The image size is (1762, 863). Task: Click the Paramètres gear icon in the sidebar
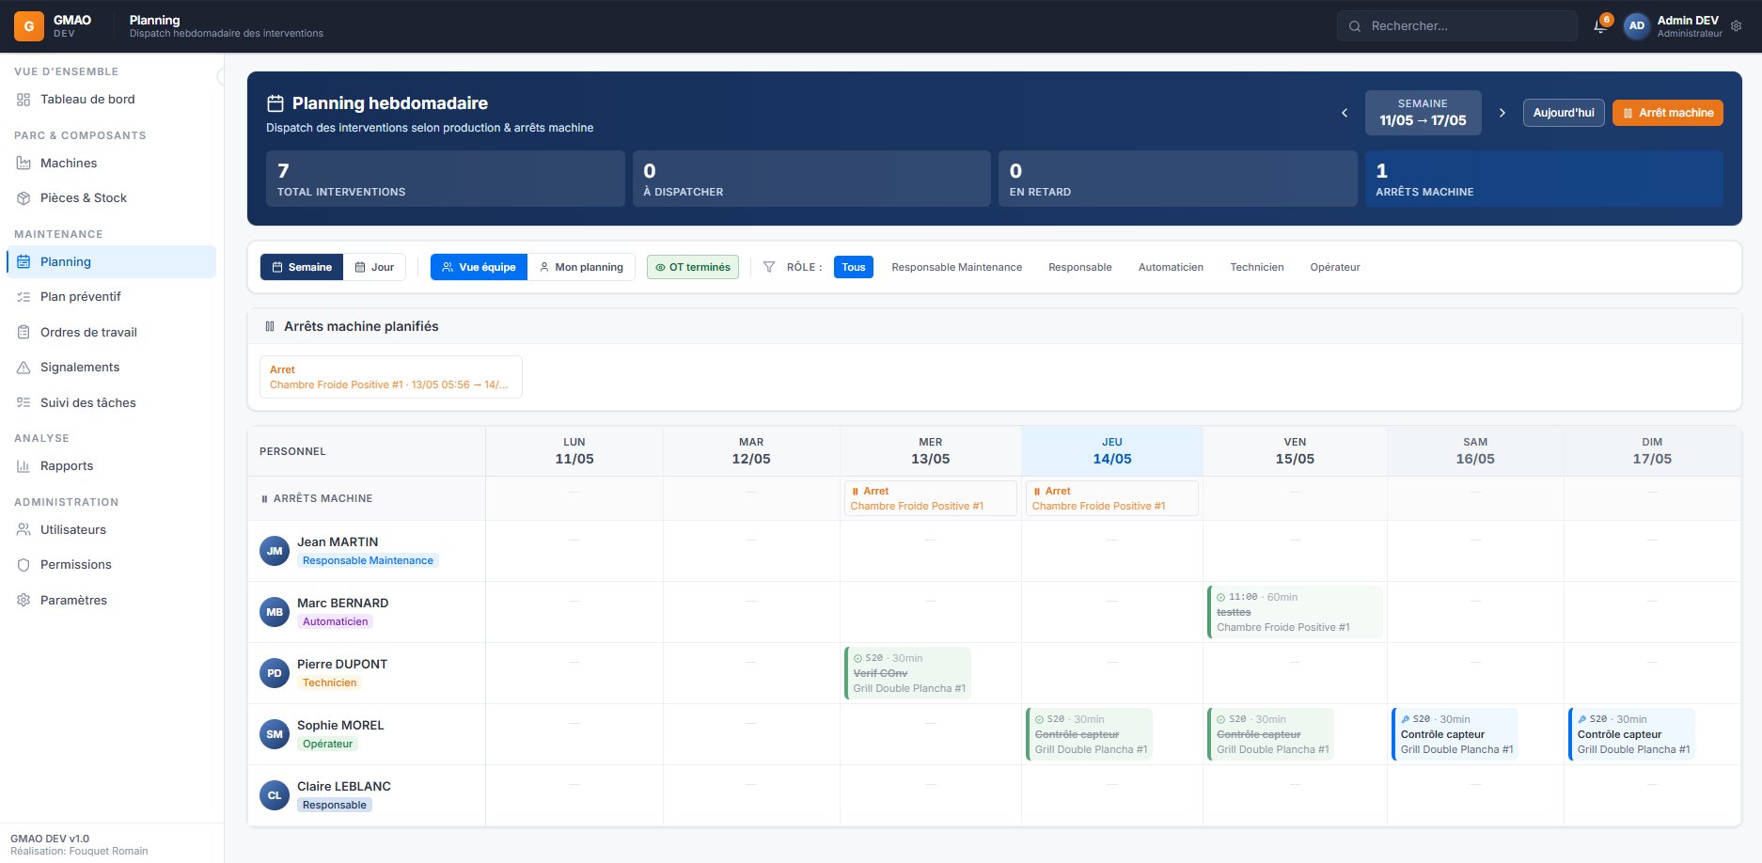24,601
